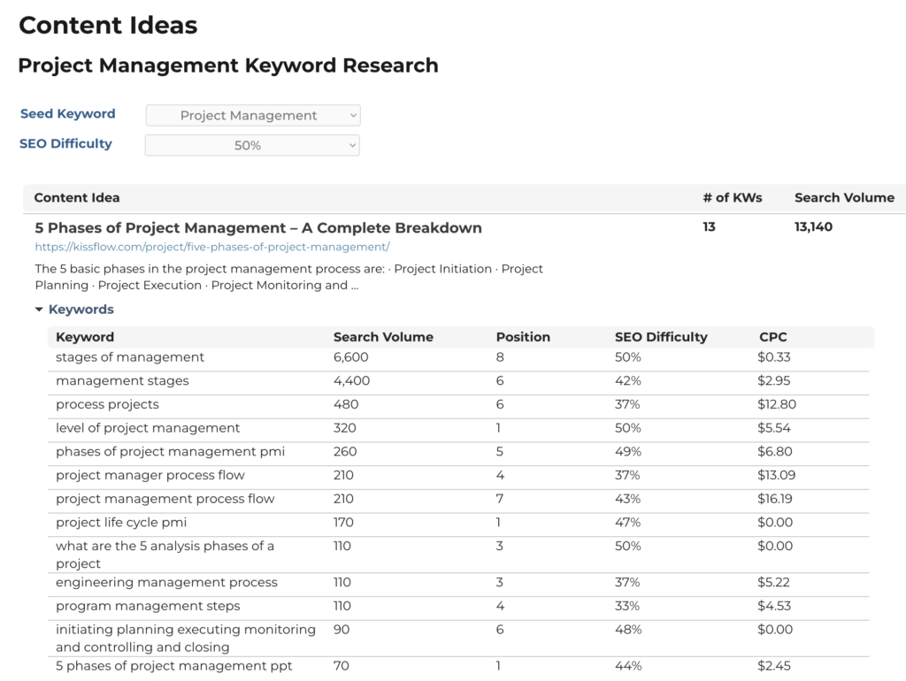This screenshot has height=681, width=906.
Task: Collapse the Keywords section triangle
Action: (x=39, y=310)
